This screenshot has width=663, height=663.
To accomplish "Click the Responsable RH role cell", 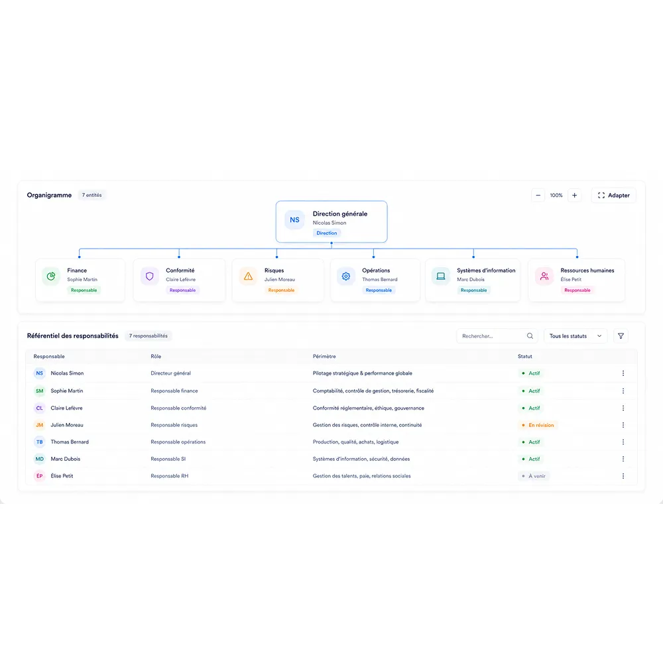I will pos(169,476).
